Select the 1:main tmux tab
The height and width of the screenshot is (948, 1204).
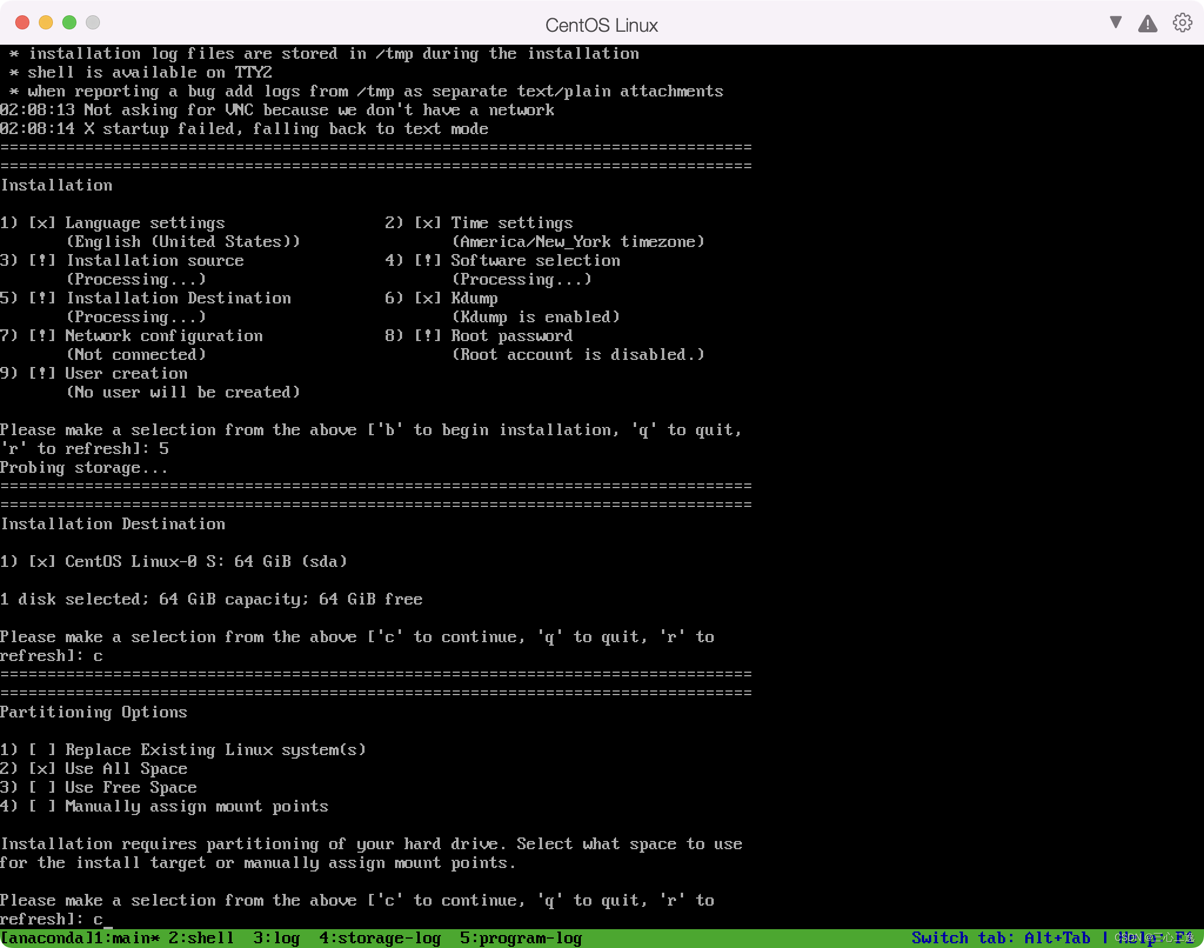coord(126,938)
